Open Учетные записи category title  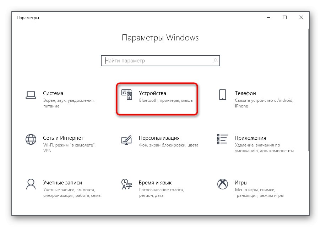pyautogui.click(x=62, y=183)
